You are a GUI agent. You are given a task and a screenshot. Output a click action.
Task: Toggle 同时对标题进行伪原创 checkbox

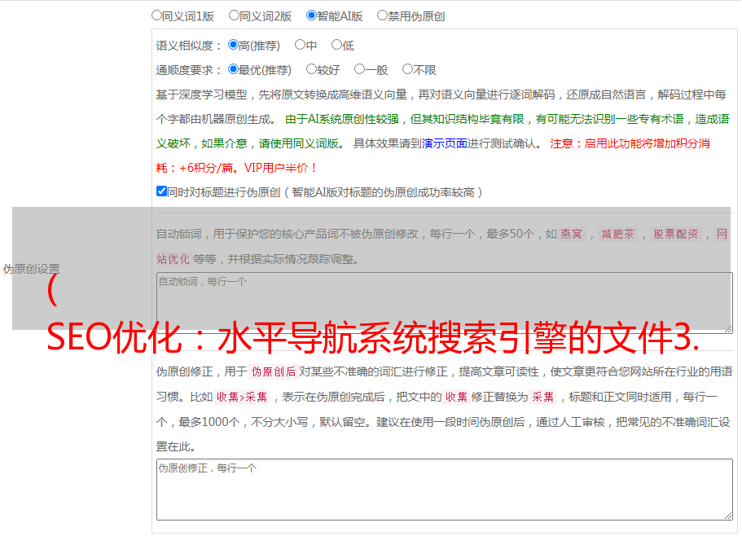161,191
